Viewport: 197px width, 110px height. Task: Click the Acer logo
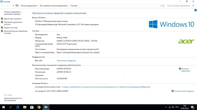(186, 42)
